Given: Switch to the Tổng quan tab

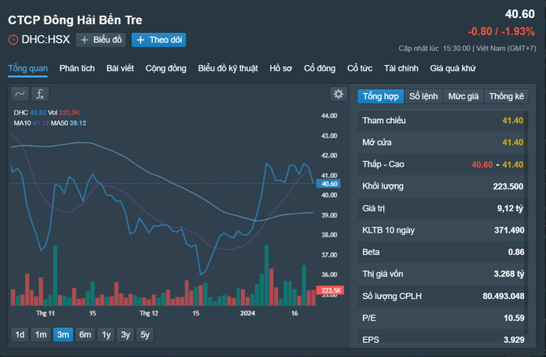Looking at the screenshot, I should pyautogui.click(x=28, y=68).
